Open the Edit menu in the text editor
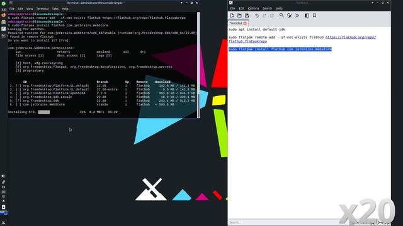 click(242, 8)
